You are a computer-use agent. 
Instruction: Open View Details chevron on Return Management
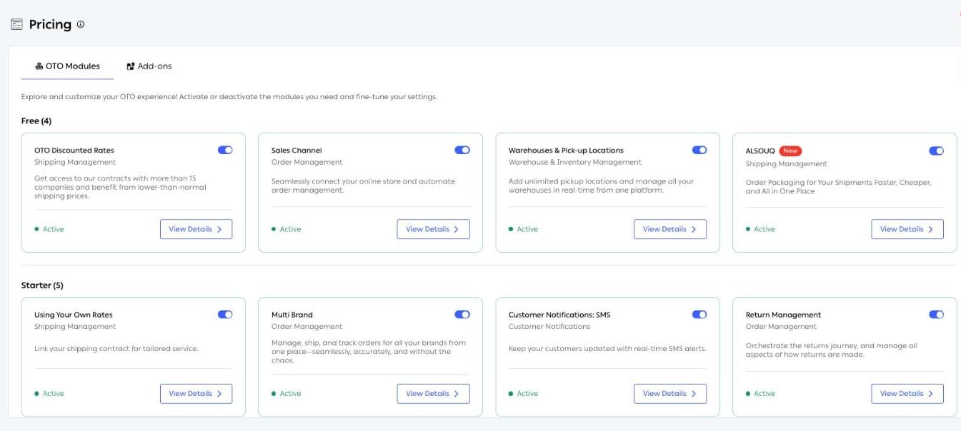click(x=931, y=393)
